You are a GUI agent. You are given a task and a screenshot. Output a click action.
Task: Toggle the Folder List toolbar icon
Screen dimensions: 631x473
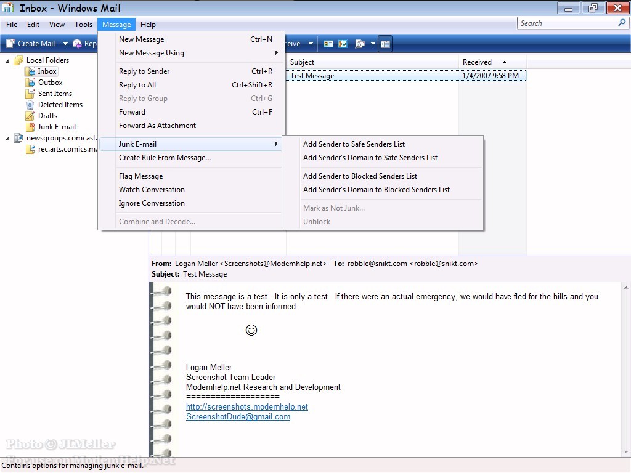[x=385, y=44]
